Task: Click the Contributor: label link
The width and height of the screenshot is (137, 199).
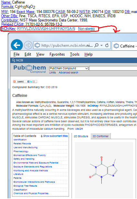Action: 10,20
